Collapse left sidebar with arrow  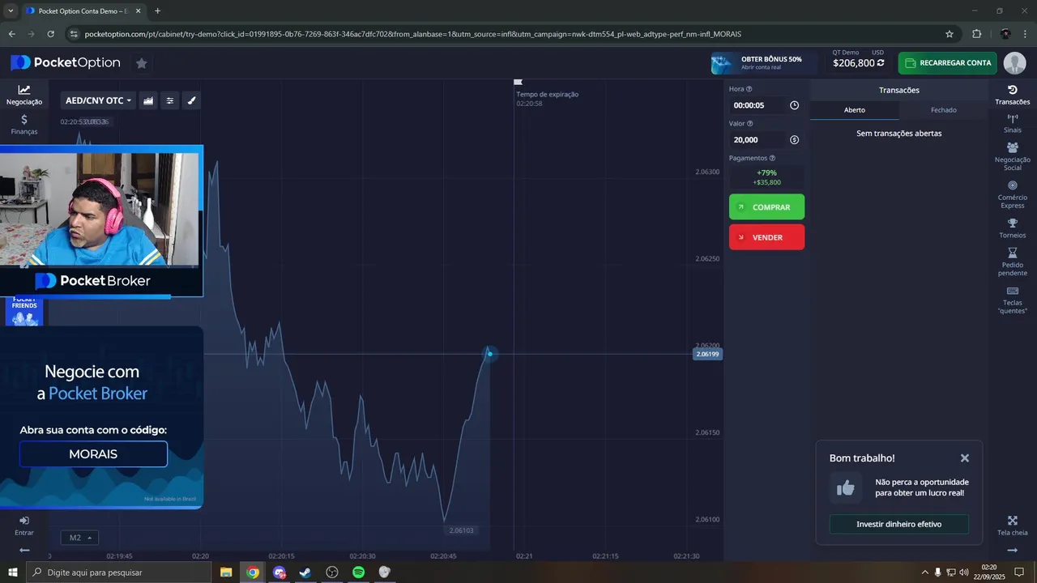point(24,551)
